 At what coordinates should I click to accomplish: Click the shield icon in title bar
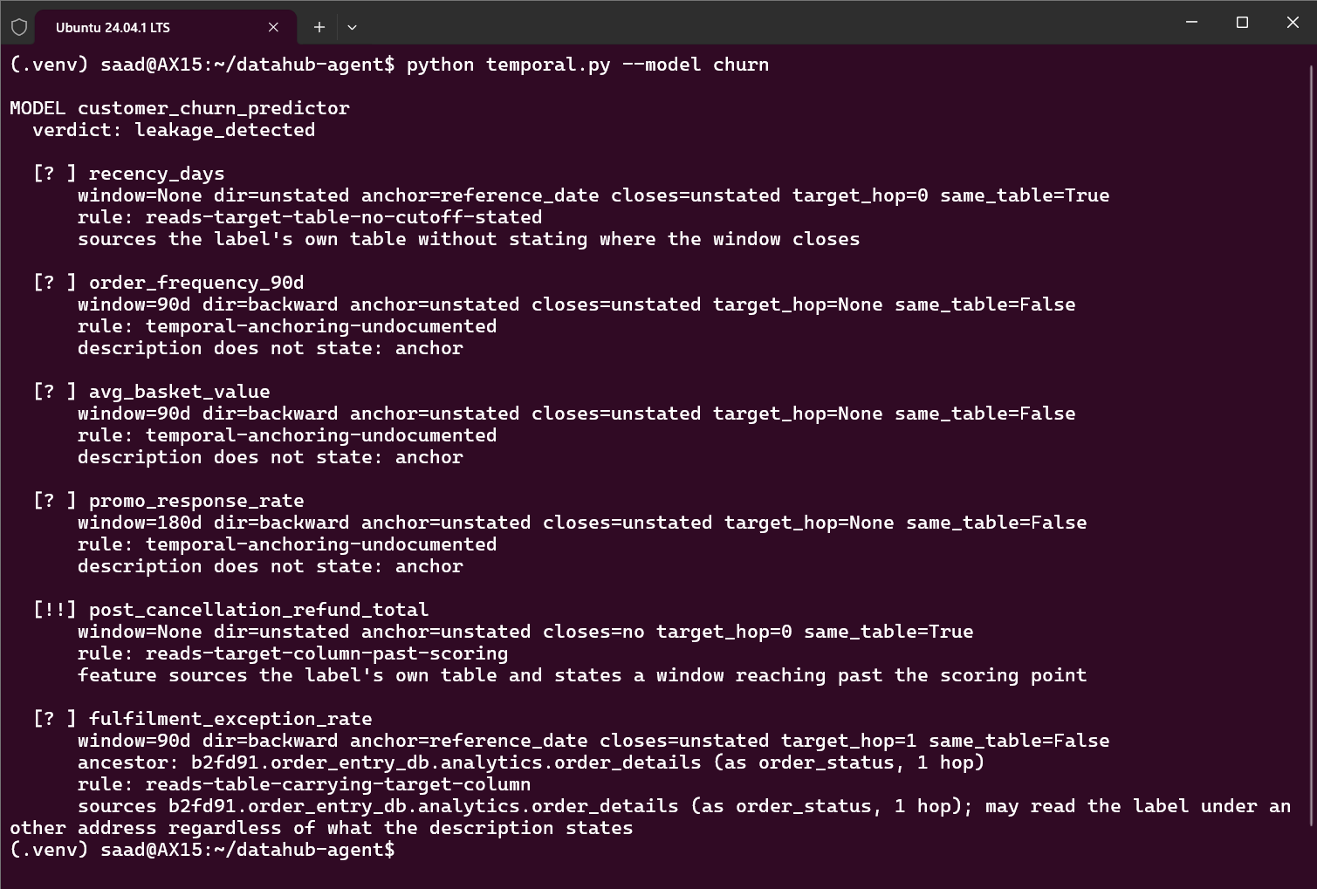[x=18, y=27]
